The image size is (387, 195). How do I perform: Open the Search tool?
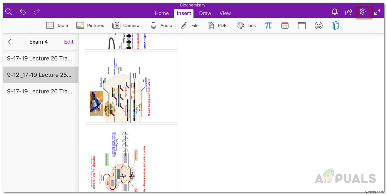[x=8, y=12]
